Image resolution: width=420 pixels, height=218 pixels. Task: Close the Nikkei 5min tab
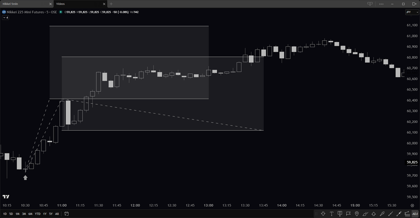(50, 4)
